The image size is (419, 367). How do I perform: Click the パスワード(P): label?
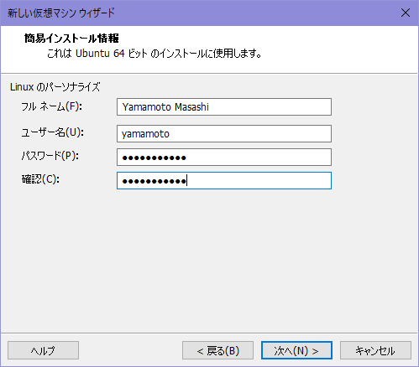tap(50, 156)
